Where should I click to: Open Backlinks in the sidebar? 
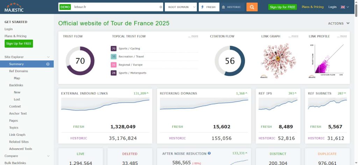tap(16, 85)
